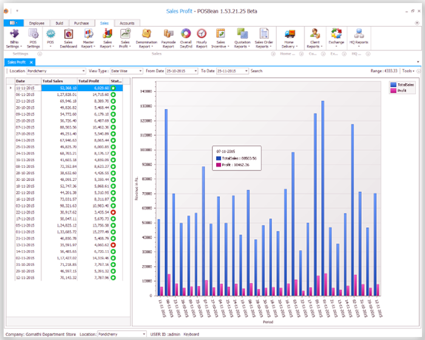This screenshot has width=425, height=340.
Task: Click the Keyboard link in status bar
Action: (x=191, y=335)
